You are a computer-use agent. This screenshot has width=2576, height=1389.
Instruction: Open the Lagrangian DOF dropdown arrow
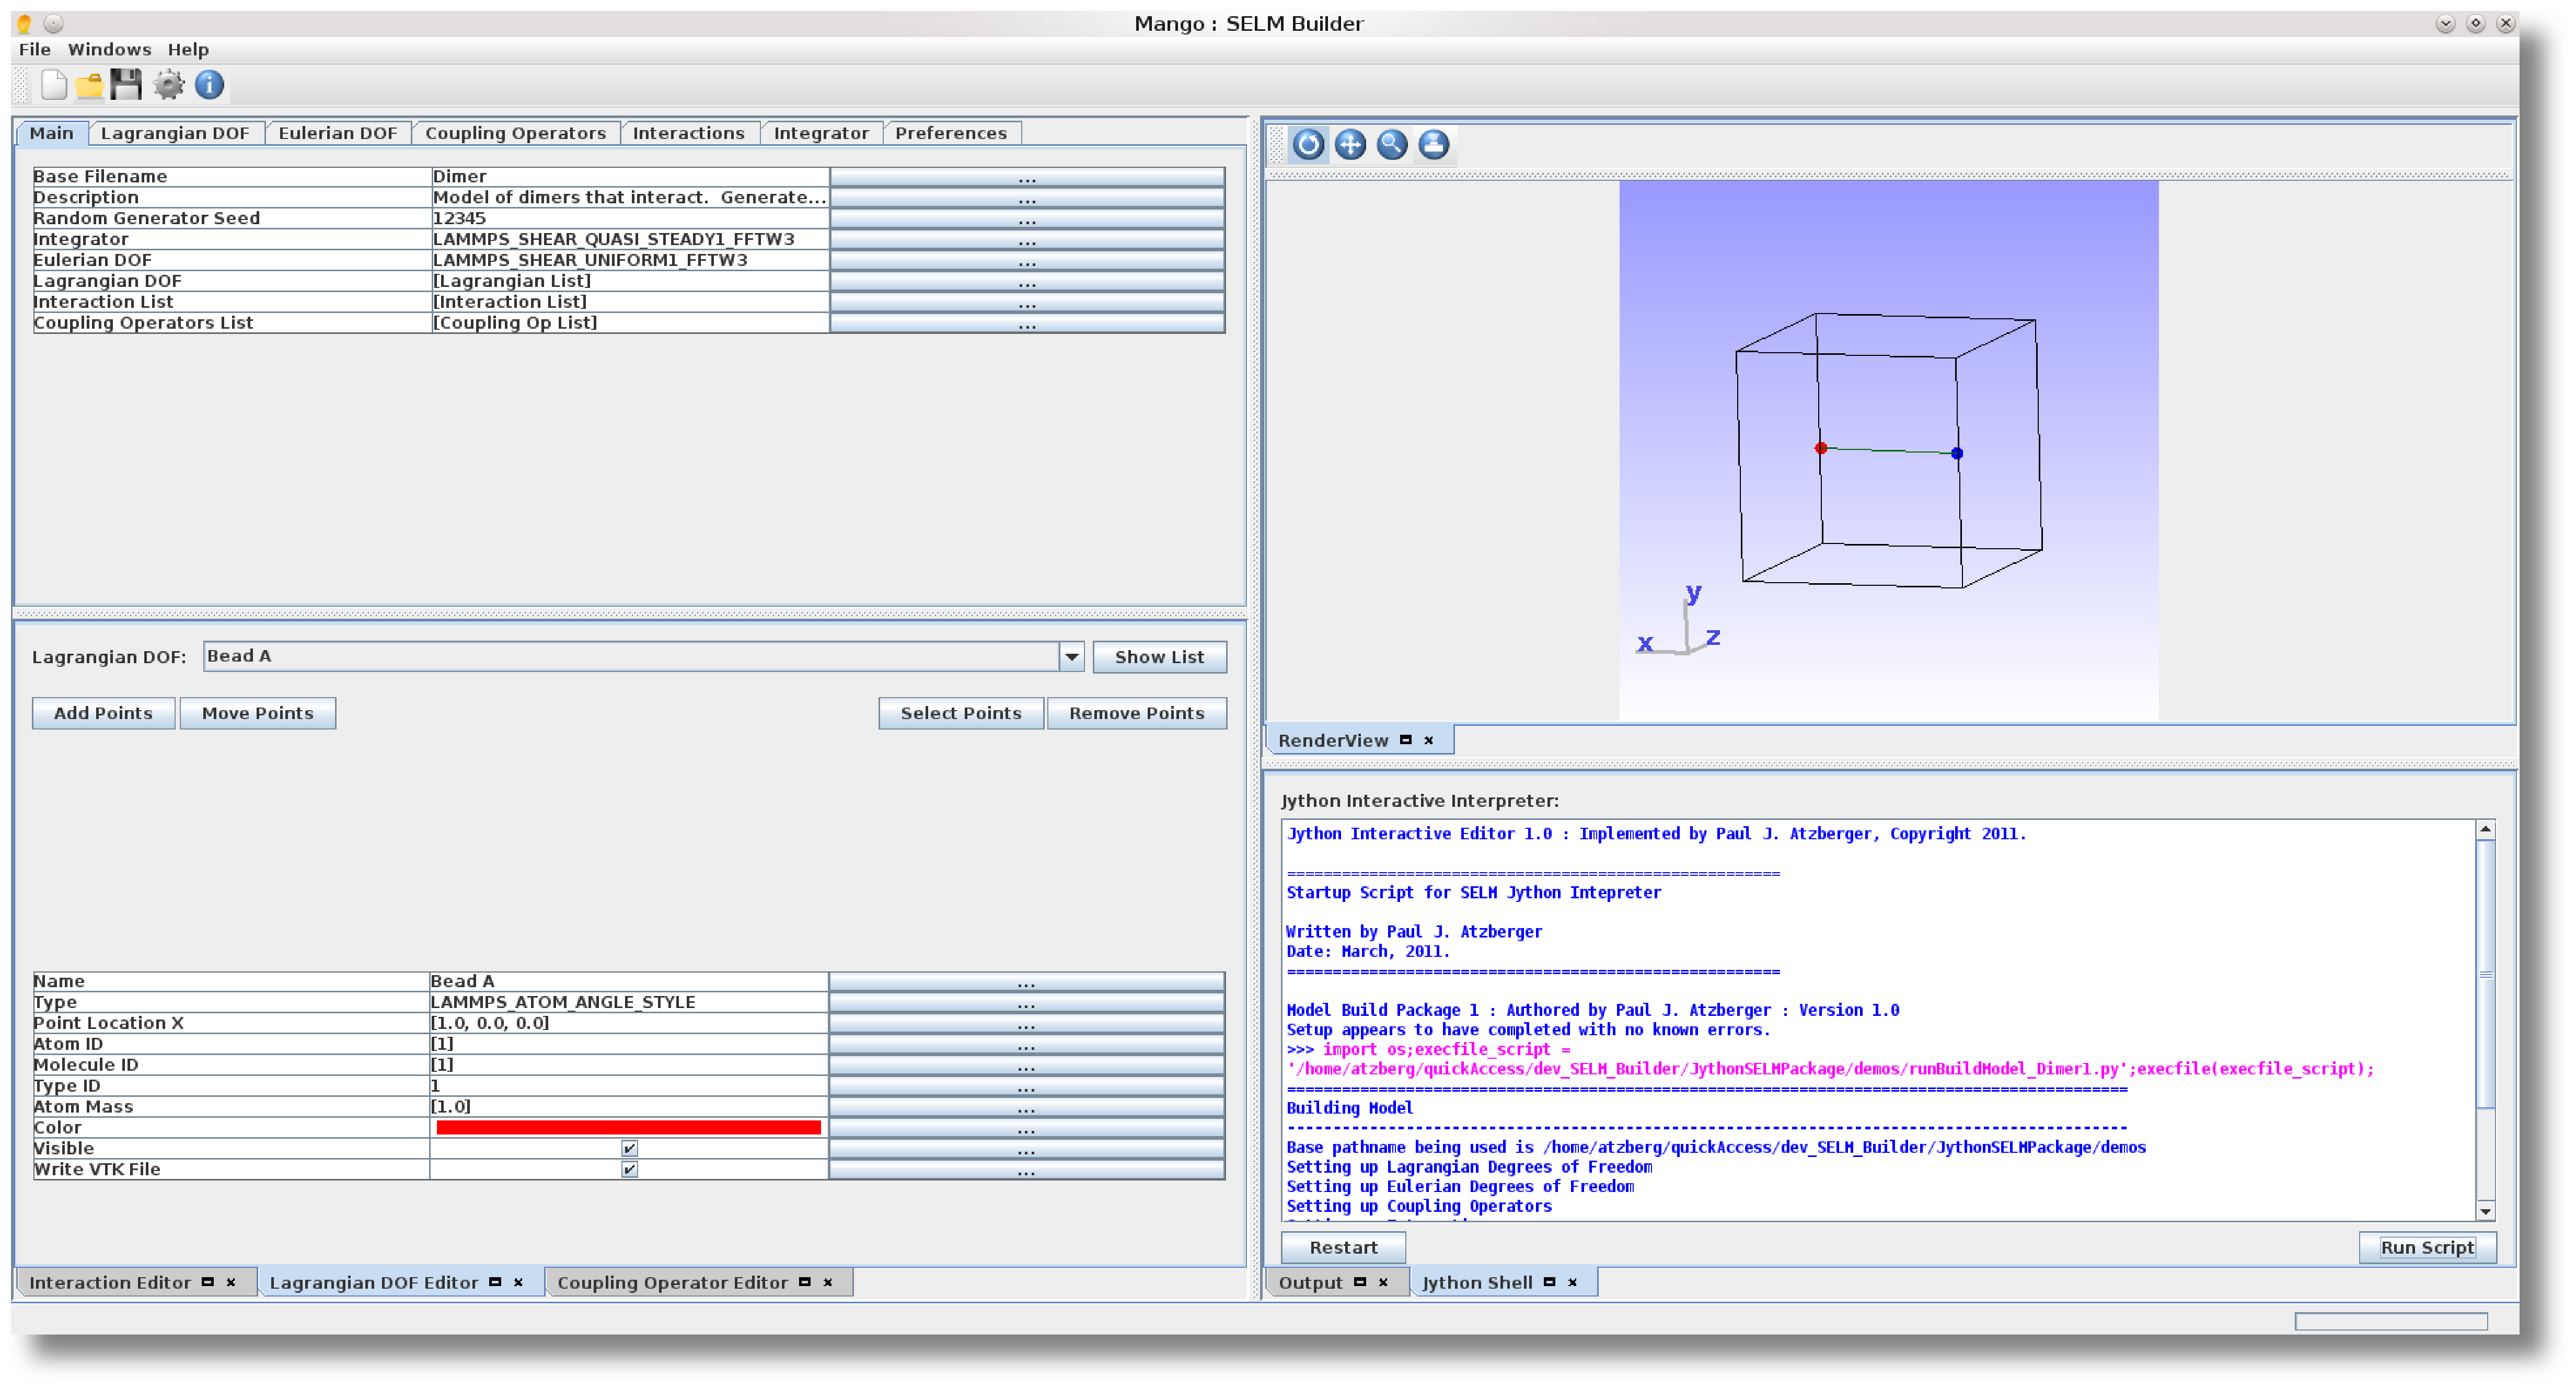click(x=1071, y=657)
